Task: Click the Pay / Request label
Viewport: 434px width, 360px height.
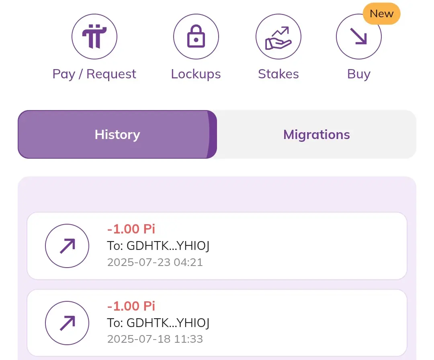Action: click(94, 74)
